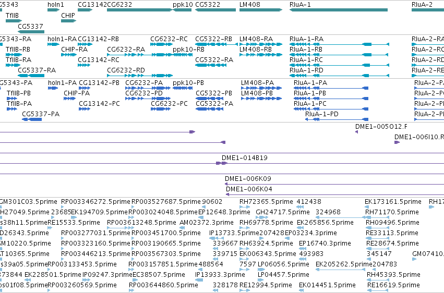Select the EK194709.5prime EST label
This screenshot has width=444, height=293.
99,212
